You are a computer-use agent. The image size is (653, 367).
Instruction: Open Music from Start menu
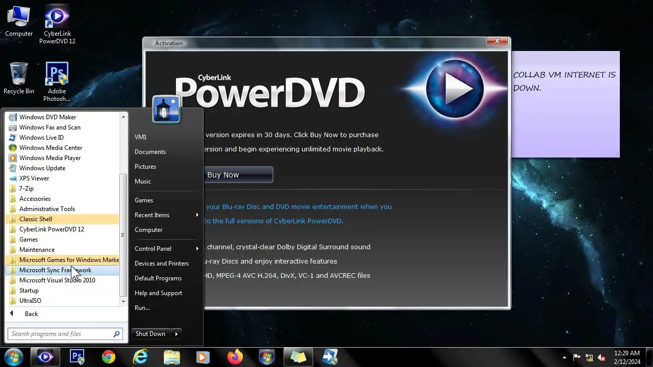[x=166, y=181]
